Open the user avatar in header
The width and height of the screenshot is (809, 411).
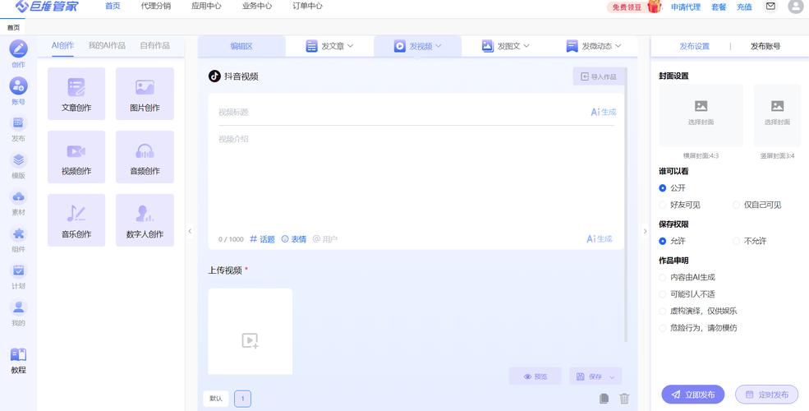tap(797, 7)
